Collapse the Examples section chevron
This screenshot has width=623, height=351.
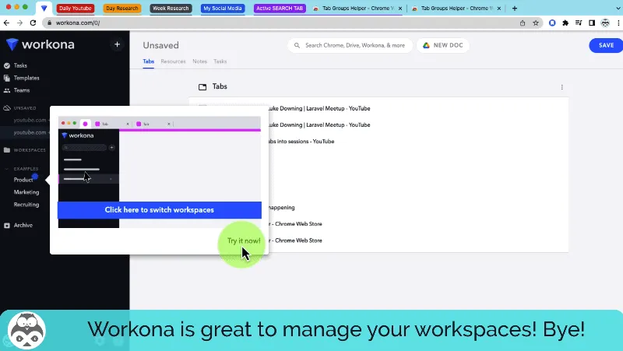pos(6,169)
